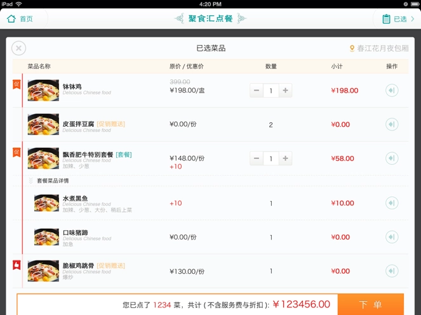The height and width of the screenshot is (315, 421).
Task: Decrease 钵钵鸡 quantity with minus button
Action: (x=257, y=91)
